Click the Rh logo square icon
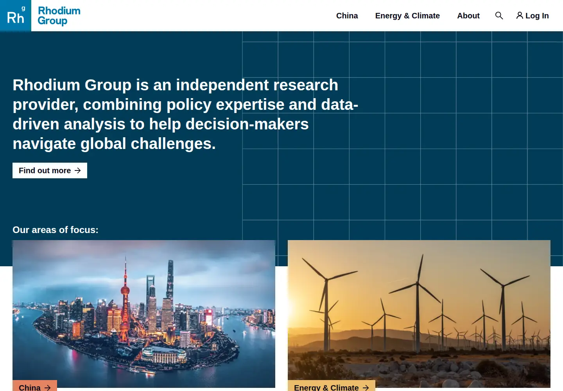Screen dimensions: 563x391 coord(16,16)
